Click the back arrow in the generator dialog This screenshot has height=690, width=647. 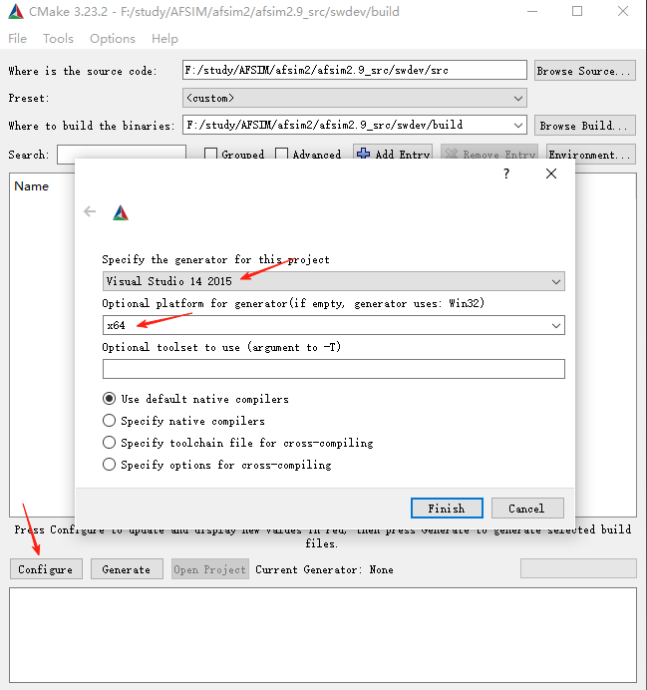pyautogui.click(x=90, y=211)
